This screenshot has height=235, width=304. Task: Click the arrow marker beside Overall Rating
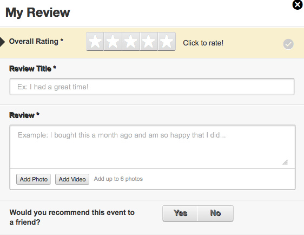[2, 42]
